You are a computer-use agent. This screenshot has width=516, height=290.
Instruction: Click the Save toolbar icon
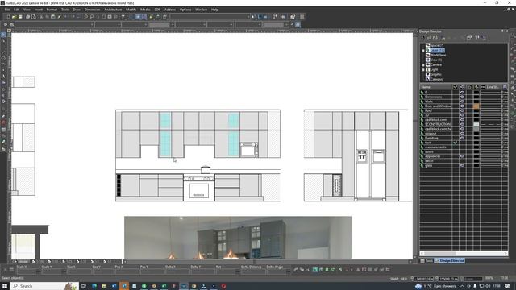20,17
